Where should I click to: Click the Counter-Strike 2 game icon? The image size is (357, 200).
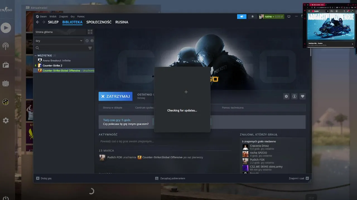click(x=40, y=66)
